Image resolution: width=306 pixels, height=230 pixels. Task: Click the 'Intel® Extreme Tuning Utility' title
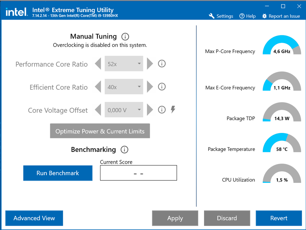(73, 10)
